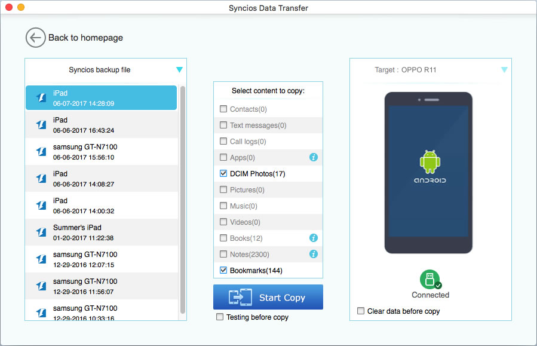The image size is (537, 346).
Task: Check the Apps(0) checkbox
Action: point(223,157)
